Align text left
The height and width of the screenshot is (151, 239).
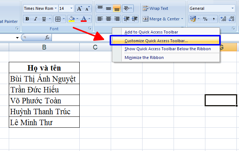pyautogui.click(x=100, y=19)
